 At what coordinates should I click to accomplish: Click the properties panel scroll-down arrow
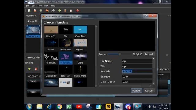pos(153,83)
